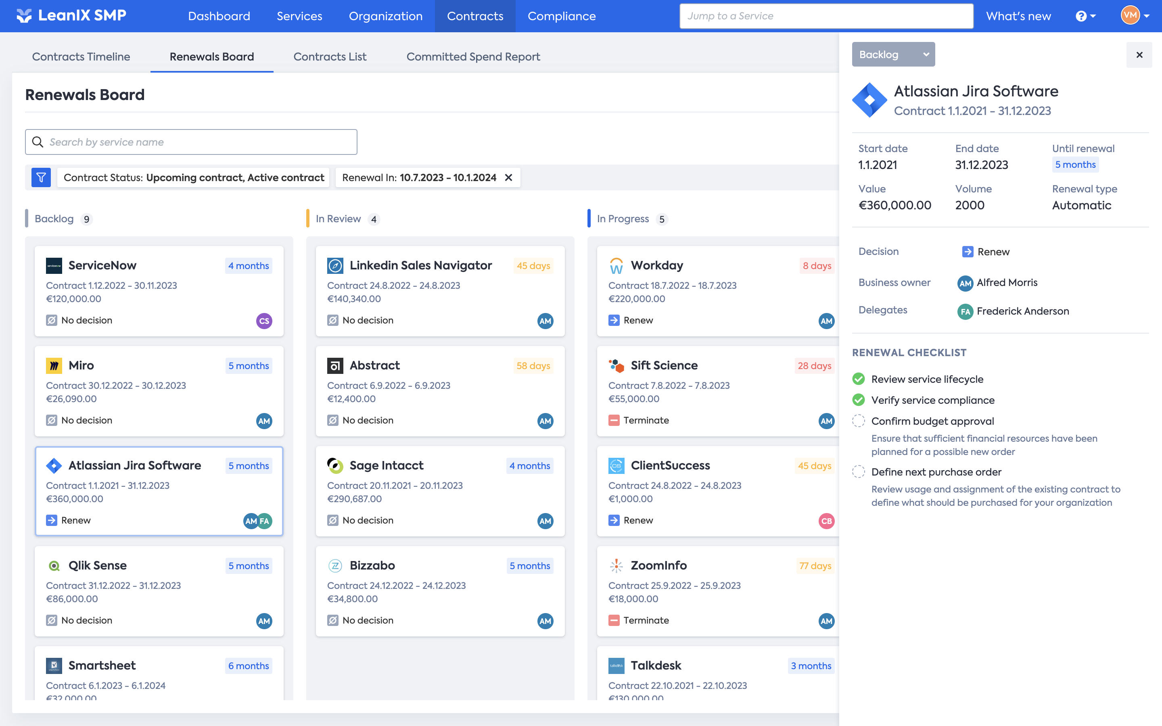The height and width of the screenshot is (726, 1162).
Task: Click the Linkedin Sales Navigator compass icon
Action: 335,265
